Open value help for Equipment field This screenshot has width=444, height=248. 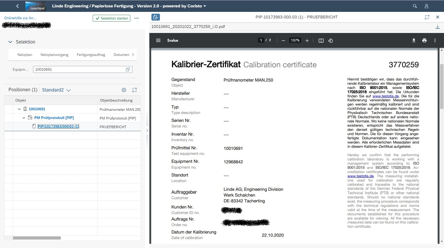pos(128,69)
